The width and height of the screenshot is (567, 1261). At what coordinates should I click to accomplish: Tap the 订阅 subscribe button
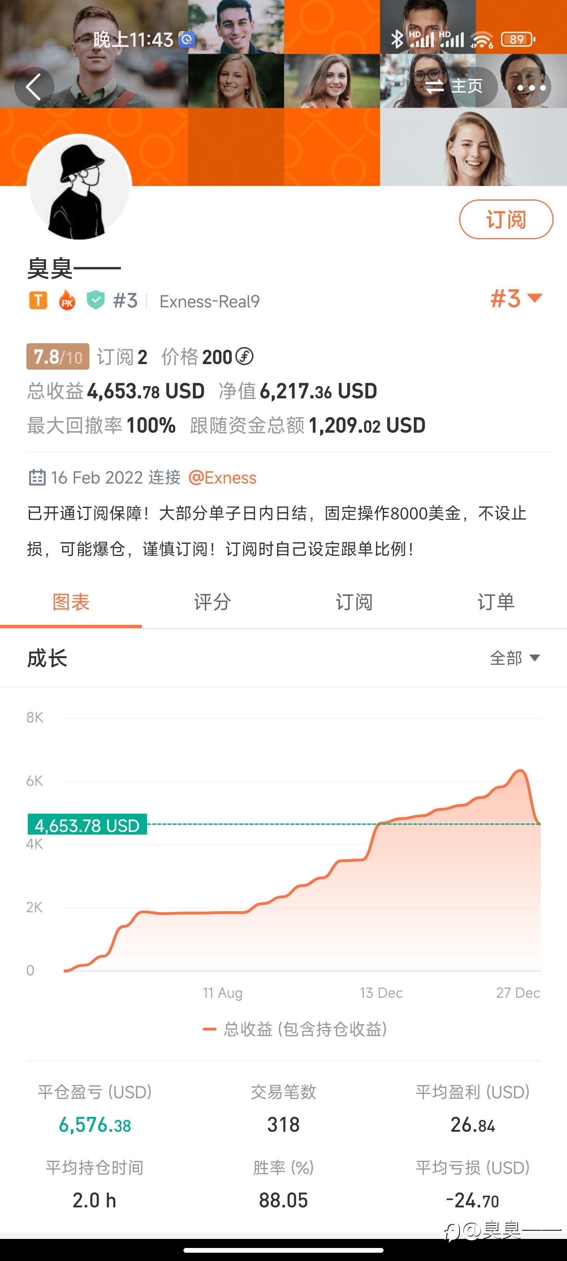[x=506, y=219]
